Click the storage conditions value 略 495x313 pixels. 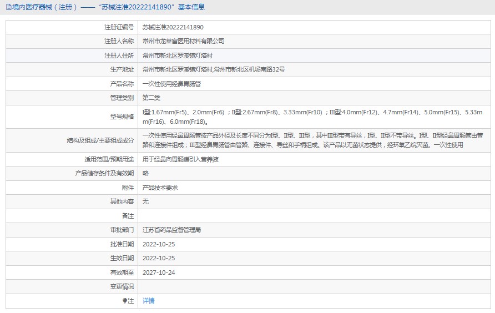pyautogui.click(x=145, y=173)
